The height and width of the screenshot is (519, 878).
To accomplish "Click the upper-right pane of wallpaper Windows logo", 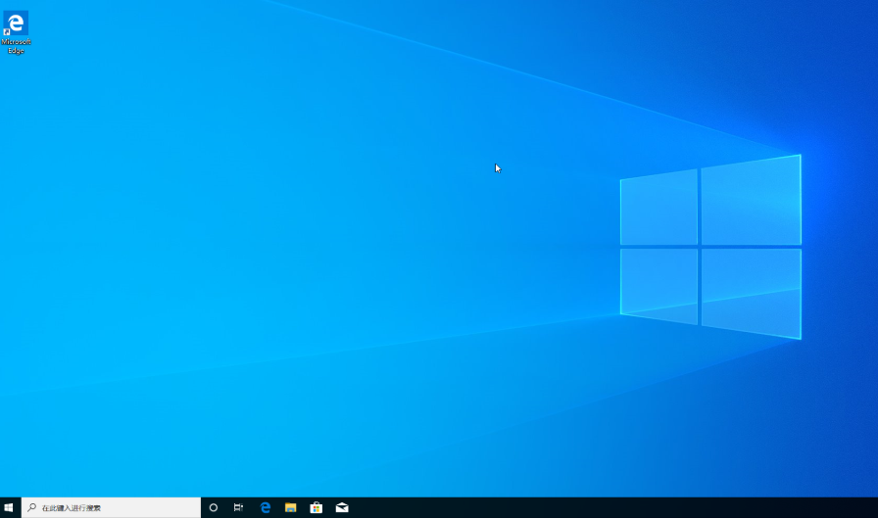I will (x=751, y=202).
